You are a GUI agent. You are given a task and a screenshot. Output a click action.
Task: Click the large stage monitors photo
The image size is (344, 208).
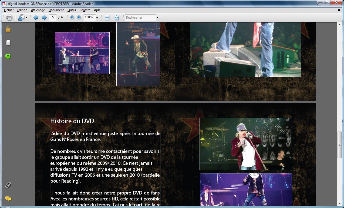tap(245, 49)
